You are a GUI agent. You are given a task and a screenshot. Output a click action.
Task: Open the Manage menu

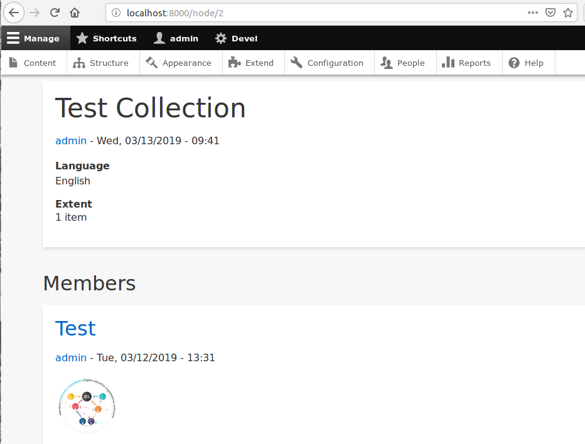pos(41,38)
